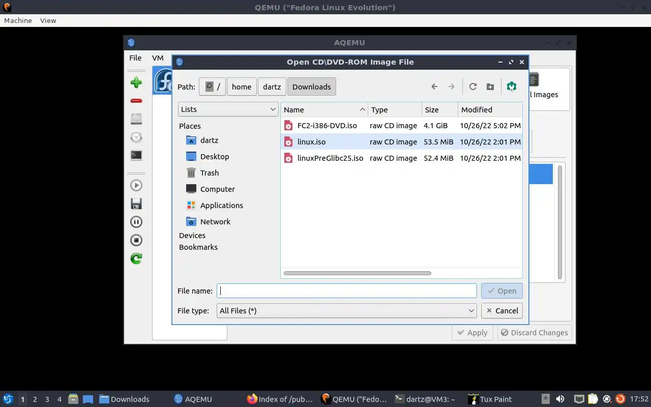Click the 52.4 MiB size cell
The height and width of the screenshot is (407, 651).
coord(438,158)
